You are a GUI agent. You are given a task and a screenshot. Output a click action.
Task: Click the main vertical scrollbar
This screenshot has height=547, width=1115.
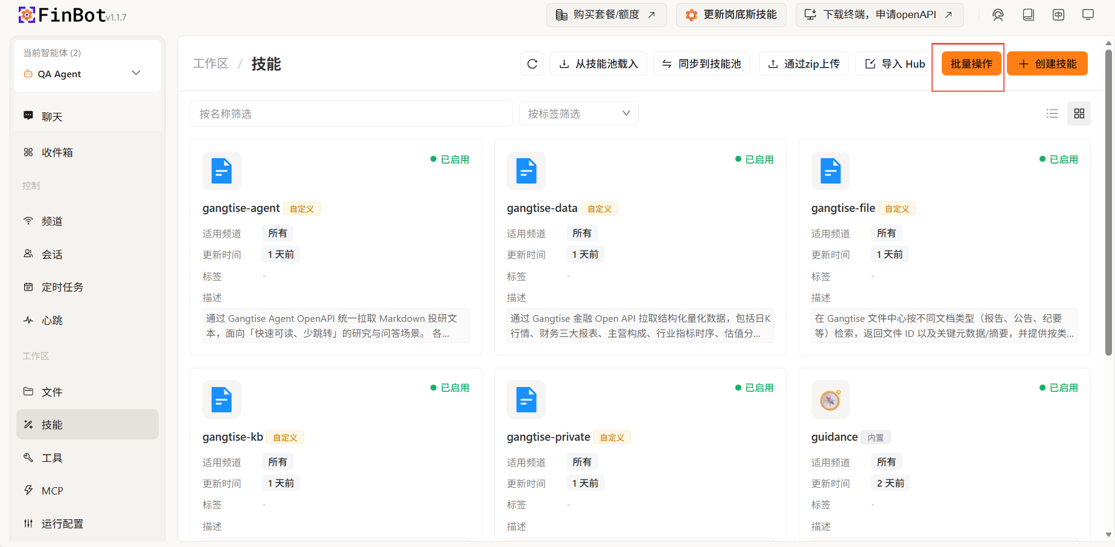coord(1108,202)
